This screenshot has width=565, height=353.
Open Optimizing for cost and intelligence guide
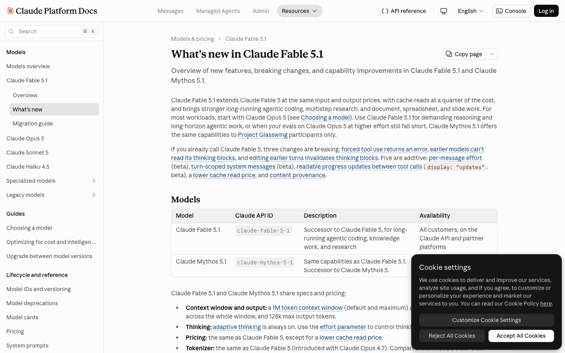51,242
